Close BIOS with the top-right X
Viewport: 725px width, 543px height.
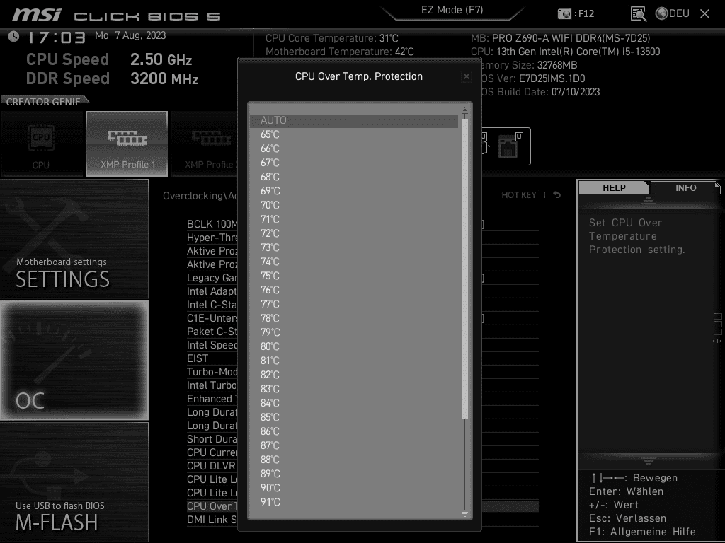click(704, 14)
